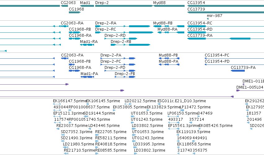Select the SD27352.3prime EST label
Viewport: 264px width, 155px height.
tap(77, 132)
